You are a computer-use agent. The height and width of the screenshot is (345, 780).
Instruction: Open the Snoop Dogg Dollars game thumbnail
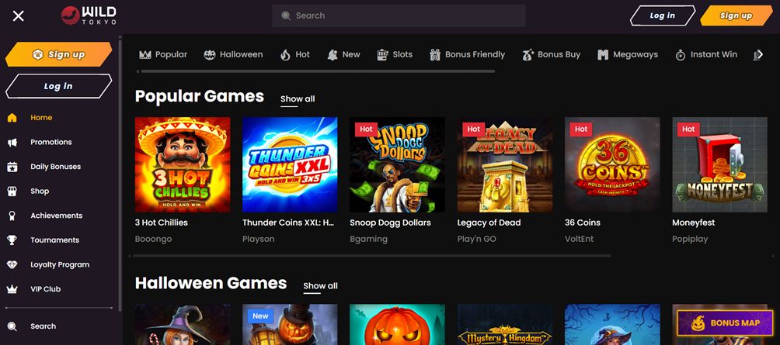[x=397, y=164]
